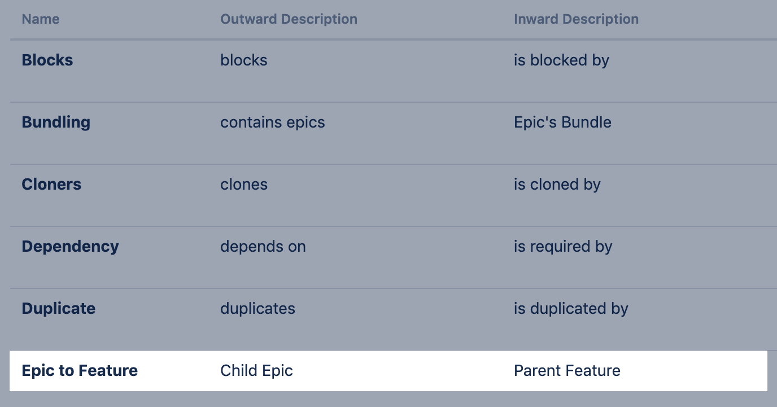Image resolution: width=777 pixels, height=407 pixels.
Task: Select the Cloners link type name
Action: [x=51, y=185]
